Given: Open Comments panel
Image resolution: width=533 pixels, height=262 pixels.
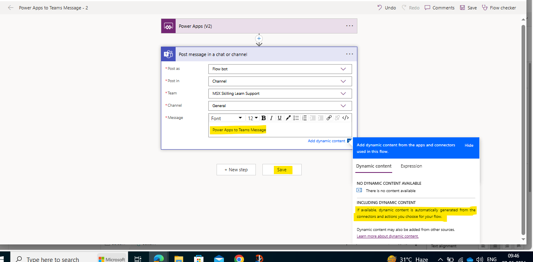Looking at the screenshot, I should pos(439,8).
